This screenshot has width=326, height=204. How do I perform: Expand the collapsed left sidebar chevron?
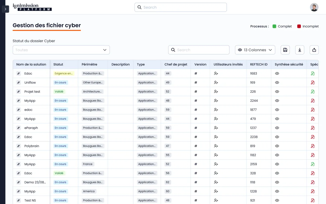coord(5,9)
